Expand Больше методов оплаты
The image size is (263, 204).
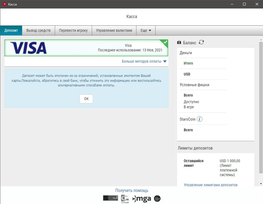(x=144, y=61)
